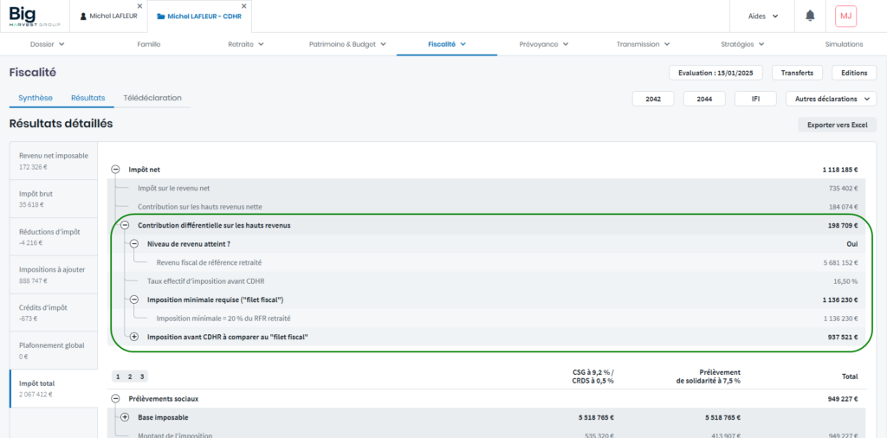Open the 2042 declaration form
The width and height of the screenshot is (887, 438).
click(x=653, y=99)
